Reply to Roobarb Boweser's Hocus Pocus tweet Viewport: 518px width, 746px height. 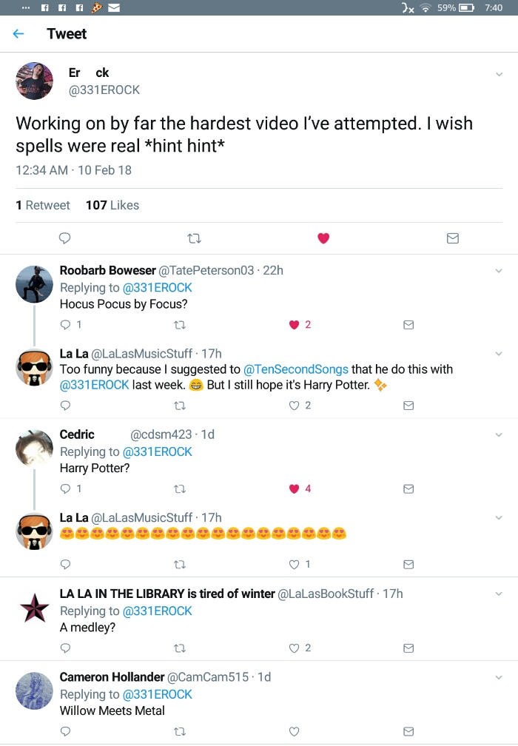(65, 324)
